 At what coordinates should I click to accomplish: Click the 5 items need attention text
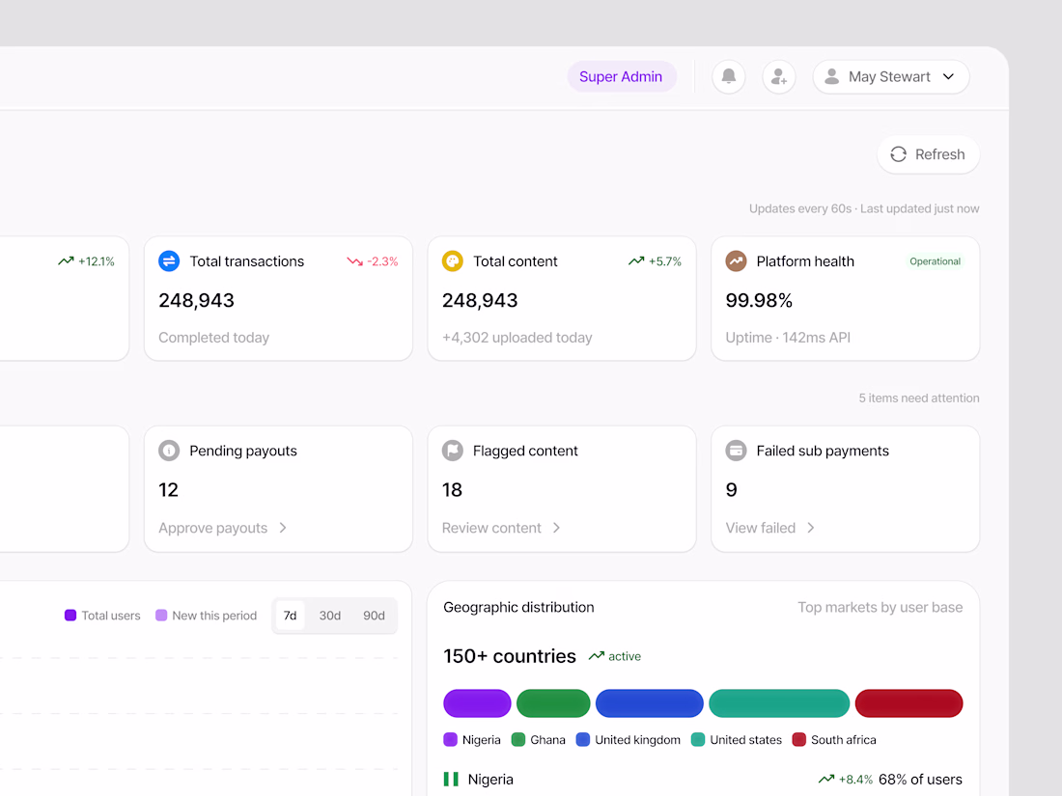point(919,398)
